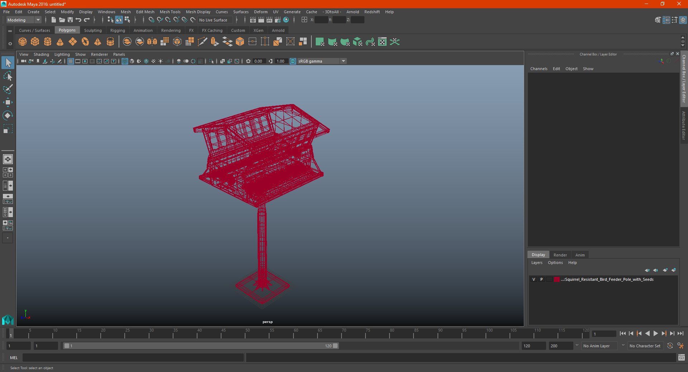Open the sRGB gamma dropdown
Viewport: 688px width, 372px height.
tap(322, 61)
